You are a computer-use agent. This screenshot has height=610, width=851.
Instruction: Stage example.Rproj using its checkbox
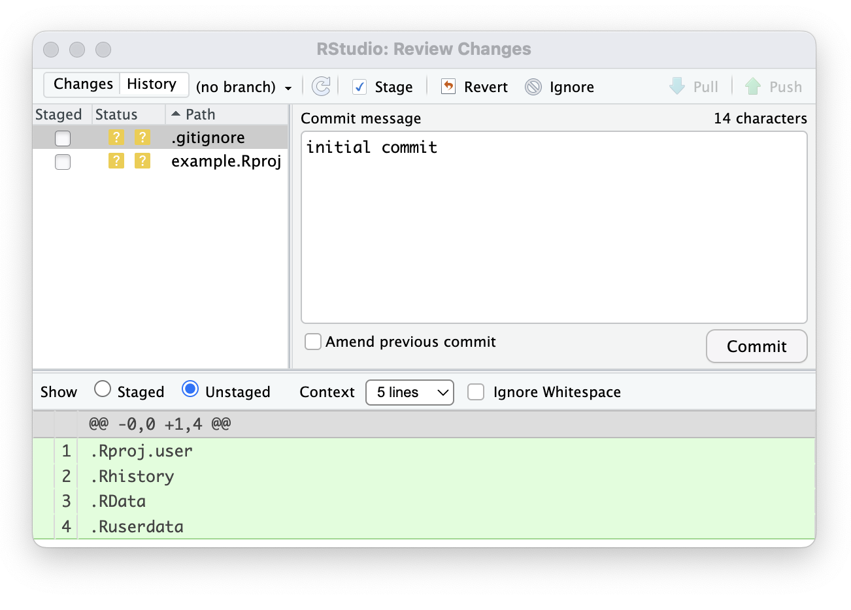pyautogui.click(x=63, y=161)
